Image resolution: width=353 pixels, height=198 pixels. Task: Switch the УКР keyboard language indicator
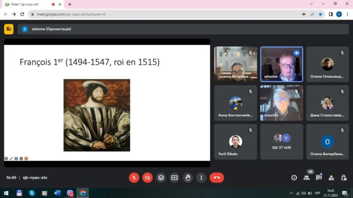click(x=317, y=193)
